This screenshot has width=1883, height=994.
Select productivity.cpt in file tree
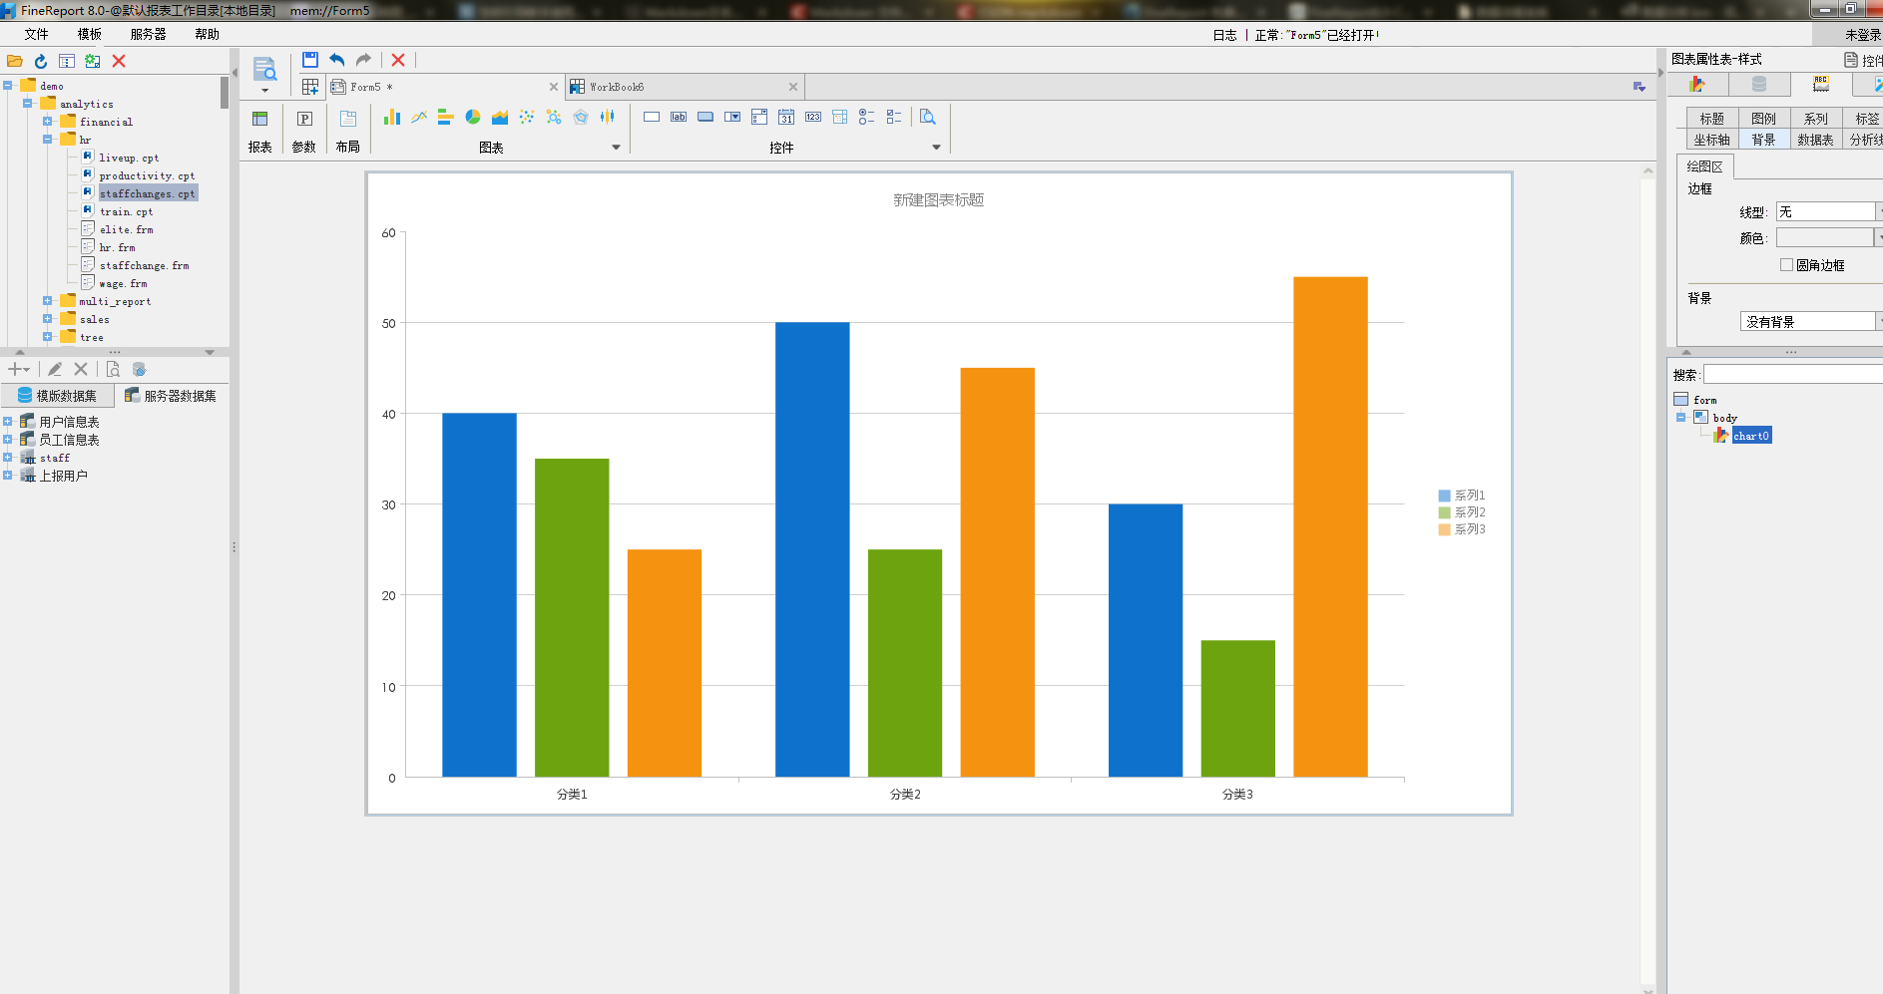point(147,175)
